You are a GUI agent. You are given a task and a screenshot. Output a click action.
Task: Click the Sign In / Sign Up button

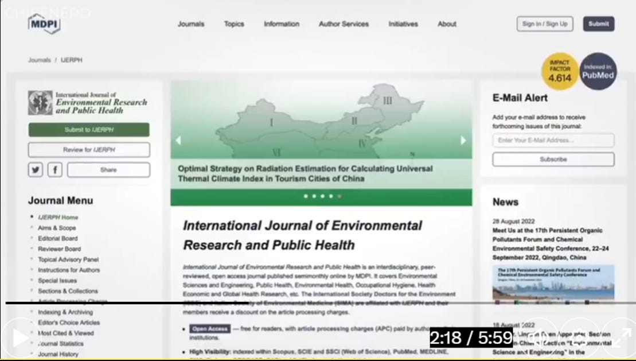(545, 24)
